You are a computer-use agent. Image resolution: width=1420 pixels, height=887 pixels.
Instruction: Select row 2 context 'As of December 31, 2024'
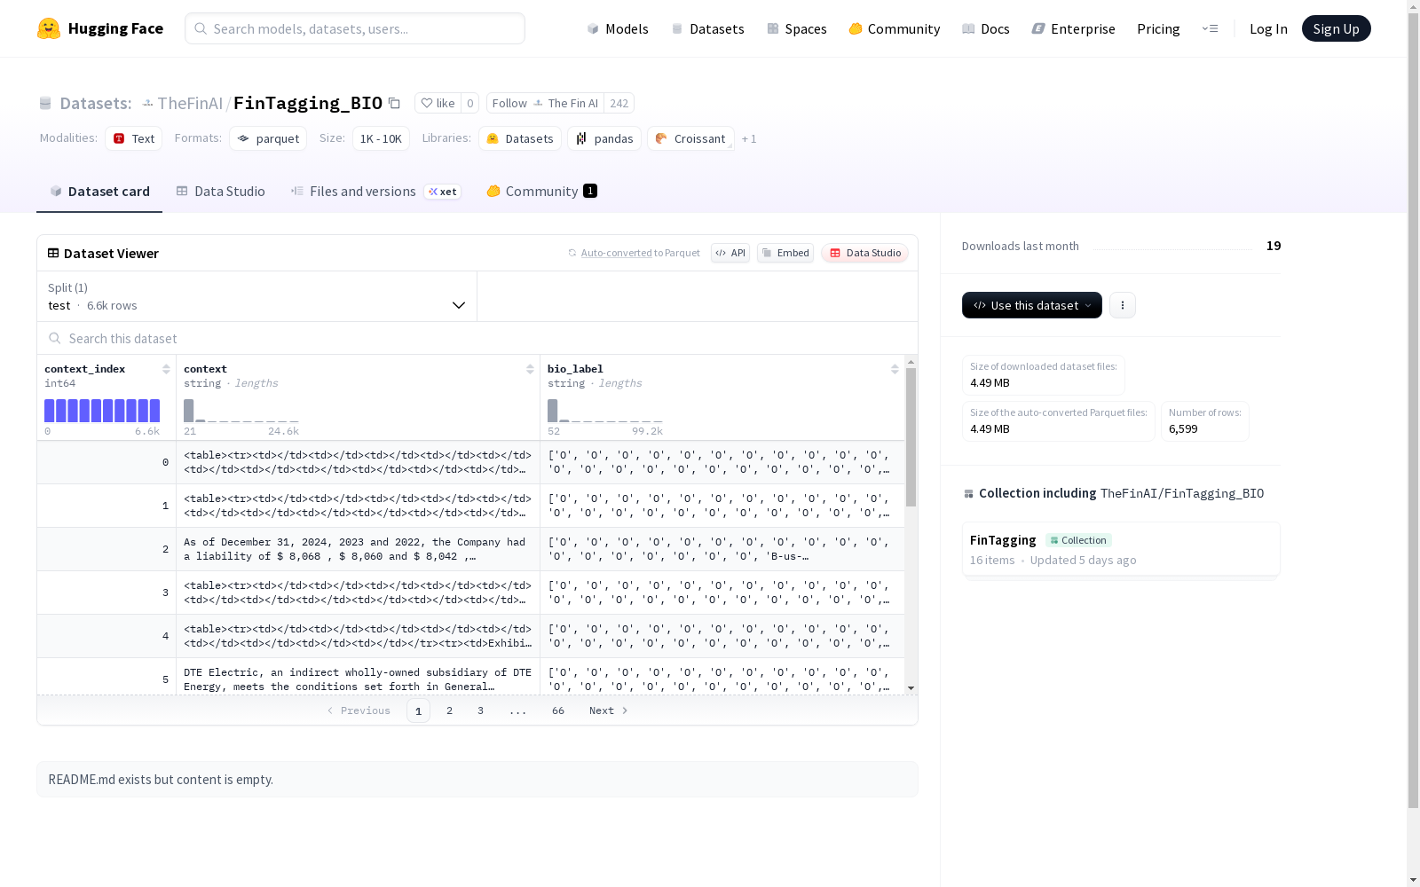(x=358, y=549)
